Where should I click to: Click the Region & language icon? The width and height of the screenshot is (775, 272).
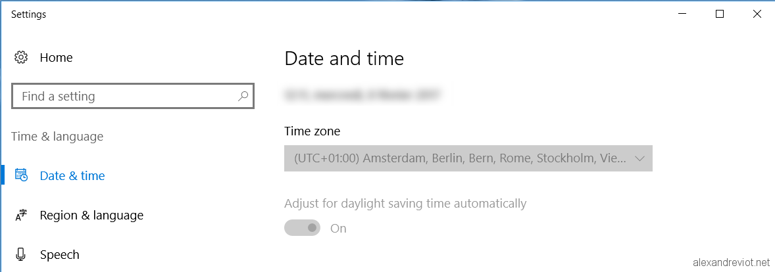[x=21, y=215]
